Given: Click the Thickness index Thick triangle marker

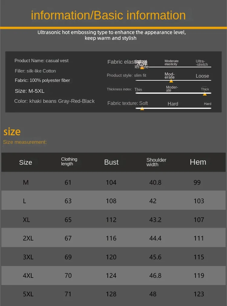Looking at the screenshot, I should click(205, 94).
